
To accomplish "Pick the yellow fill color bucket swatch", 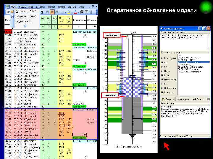I will [x=69, y=12].
